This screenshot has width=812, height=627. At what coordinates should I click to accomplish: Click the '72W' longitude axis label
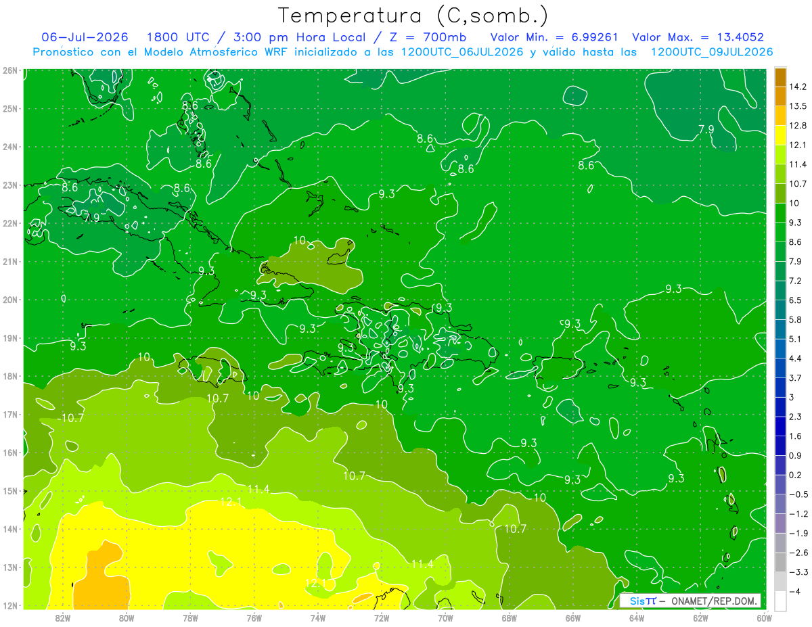coord(382,617)
